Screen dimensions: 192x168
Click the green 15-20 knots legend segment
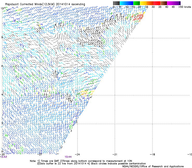tap(136, 3)
